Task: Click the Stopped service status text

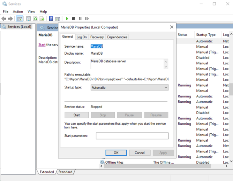Action: click(x=96, y=107)
